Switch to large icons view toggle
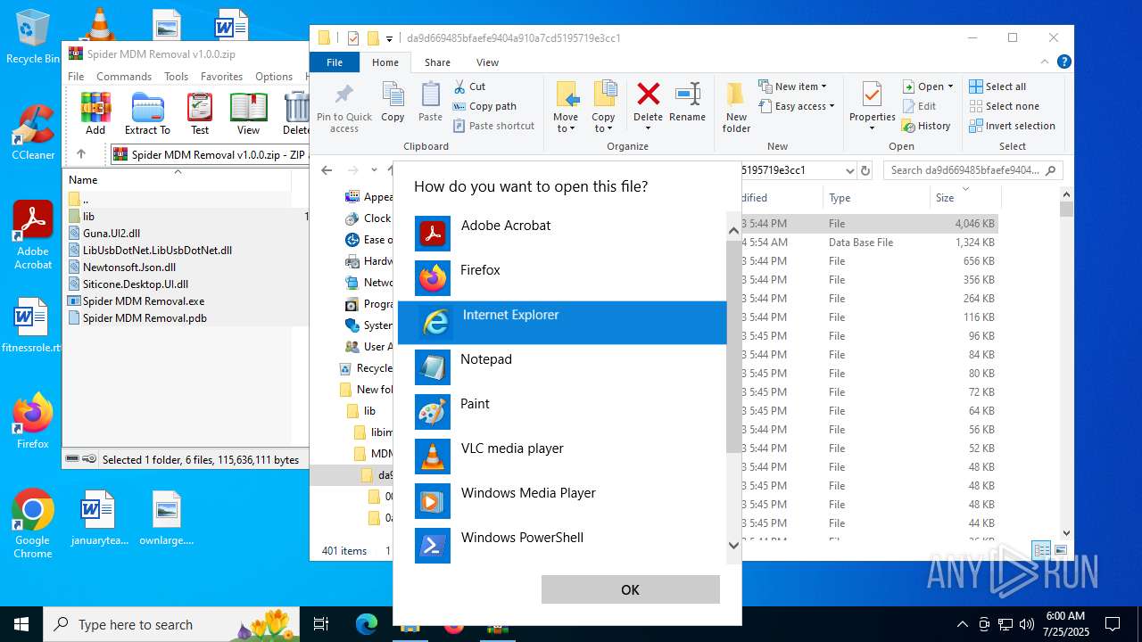The width and height of the screenshot is (1142, 642). (1060, 550)
